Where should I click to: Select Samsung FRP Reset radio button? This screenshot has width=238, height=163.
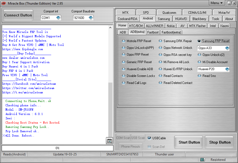click(213, 41)
